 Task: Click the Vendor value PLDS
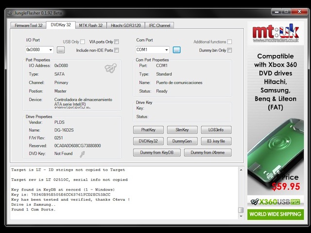(x=59, y=122)
